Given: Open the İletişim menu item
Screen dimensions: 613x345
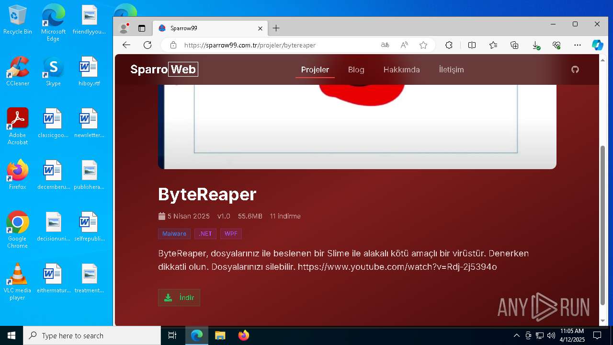Looking at the screenshot, I should 451,69.
